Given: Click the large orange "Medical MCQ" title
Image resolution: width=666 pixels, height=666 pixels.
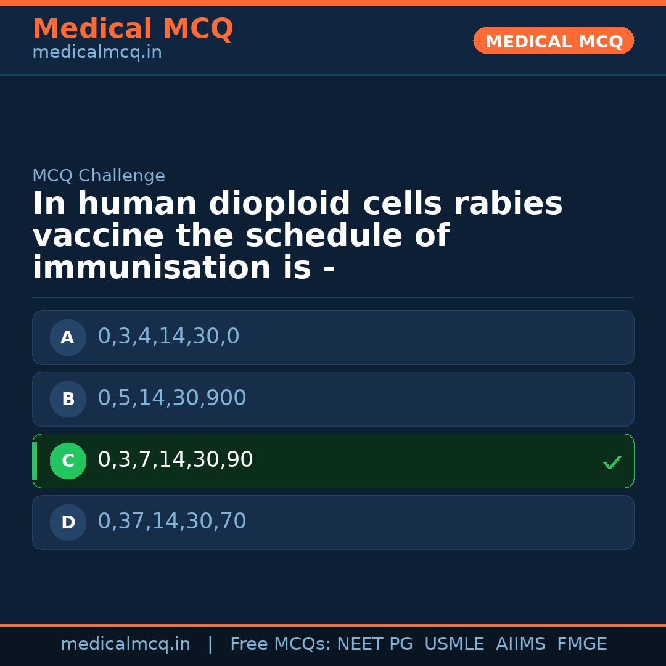Looking at the screenshot, I should pyautogui.click(x=133, y=29).
